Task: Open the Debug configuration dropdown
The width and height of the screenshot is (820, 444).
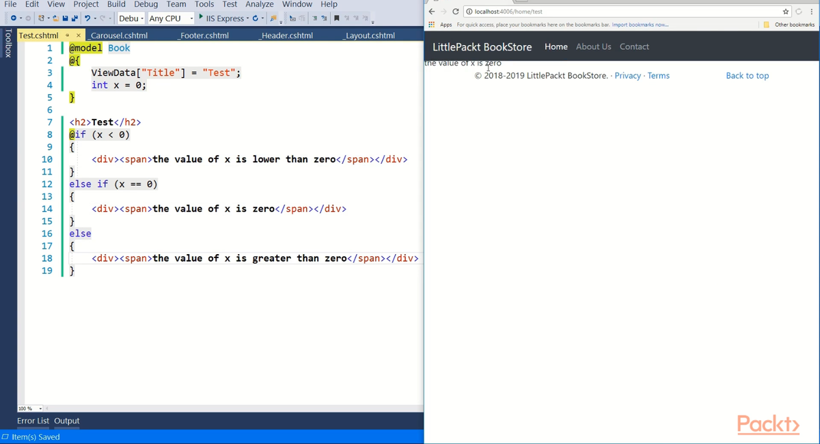Action: click(131, 18)
